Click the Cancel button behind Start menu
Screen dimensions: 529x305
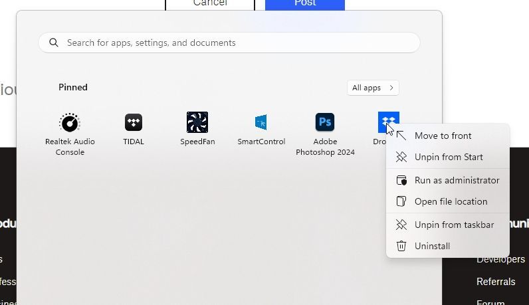pyautogui.click(x=210, y=4)
